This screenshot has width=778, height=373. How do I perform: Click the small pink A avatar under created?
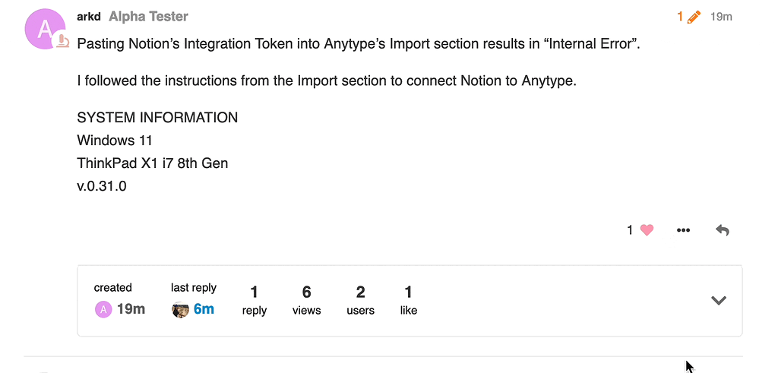point(103,309)
